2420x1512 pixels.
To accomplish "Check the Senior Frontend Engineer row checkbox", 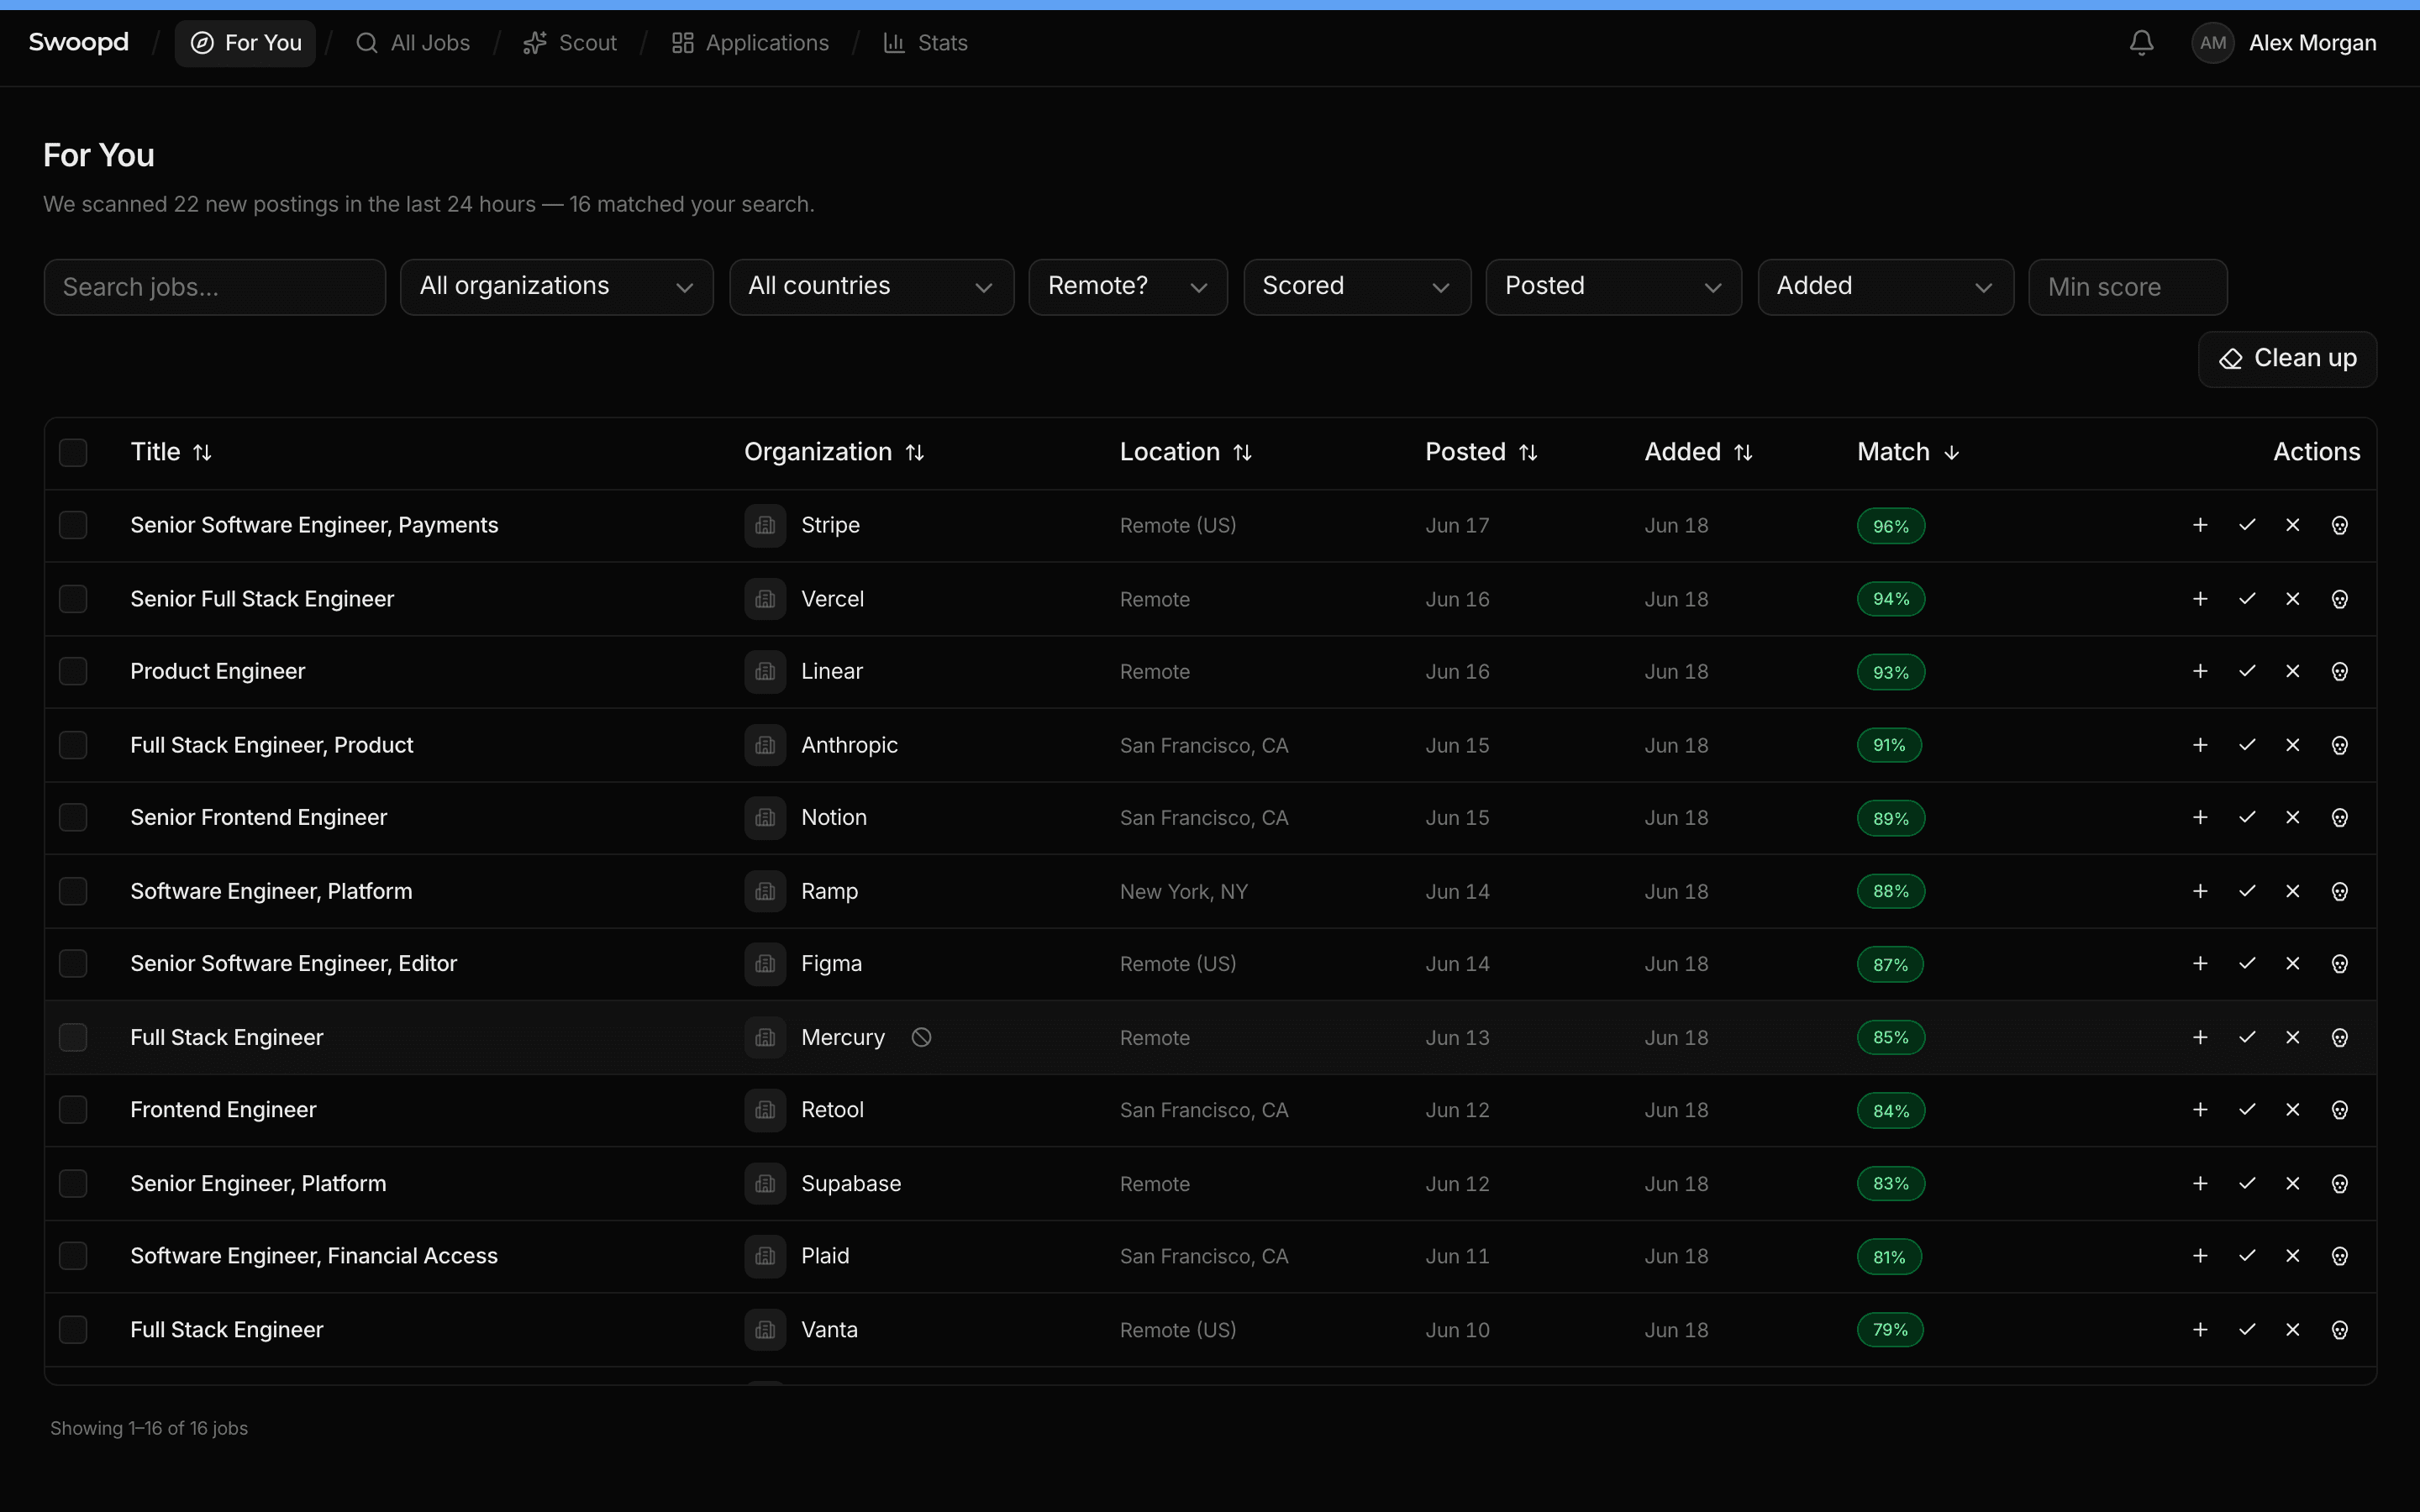I will click(73, 817).
